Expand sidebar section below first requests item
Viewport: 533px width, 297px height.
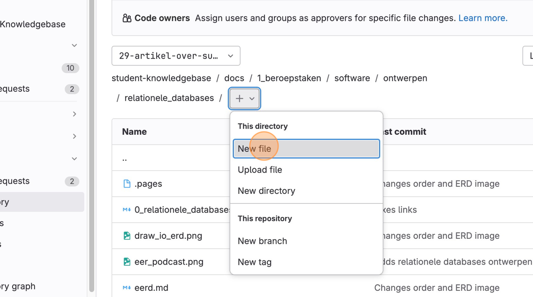coord(74,114)
